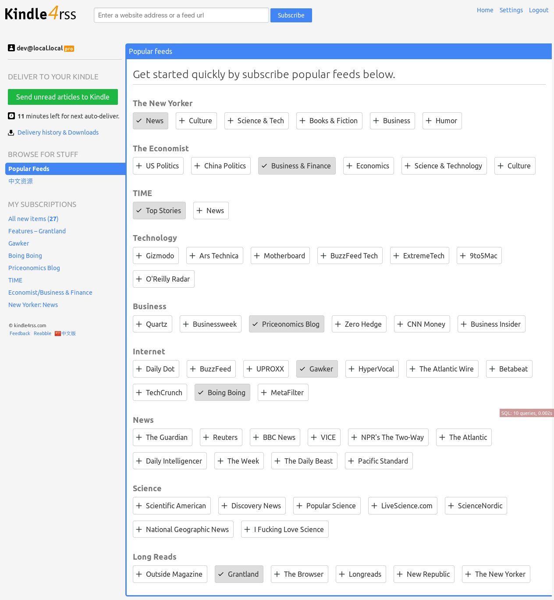Subscribe to TIME News feed

point(211,211)
